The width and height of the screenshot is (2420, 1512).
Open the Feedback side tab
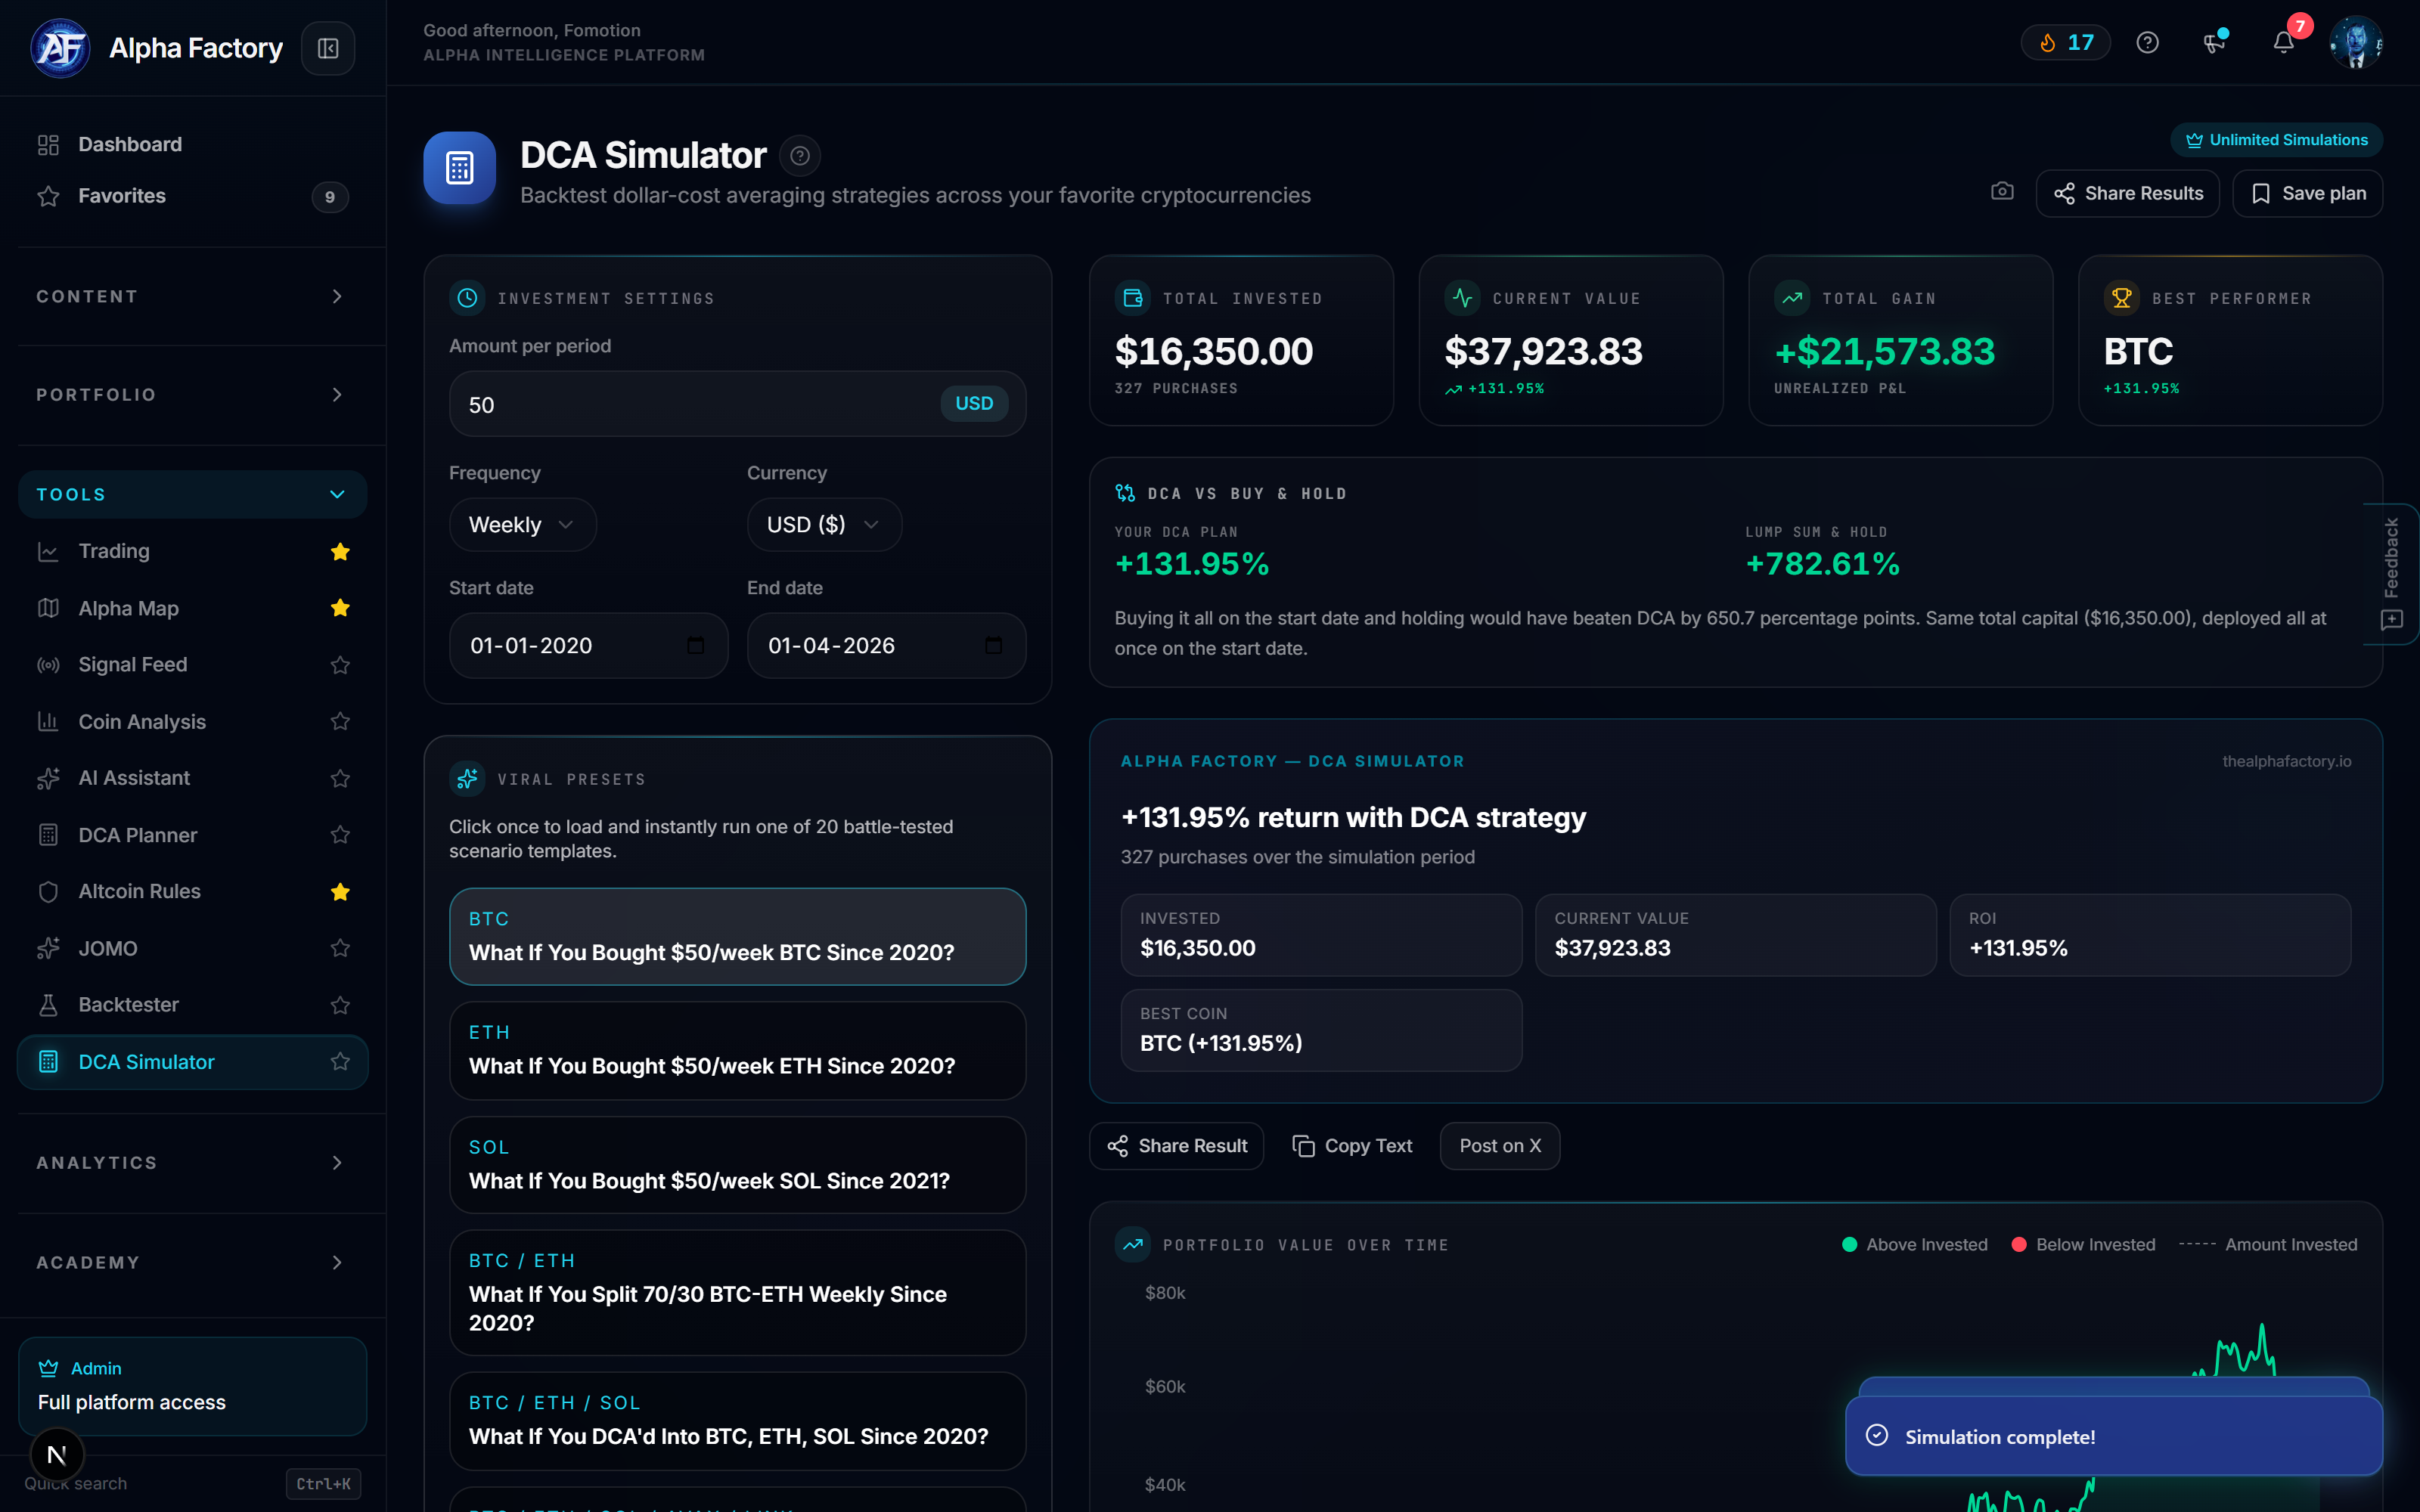click(x=2391, y=574)
